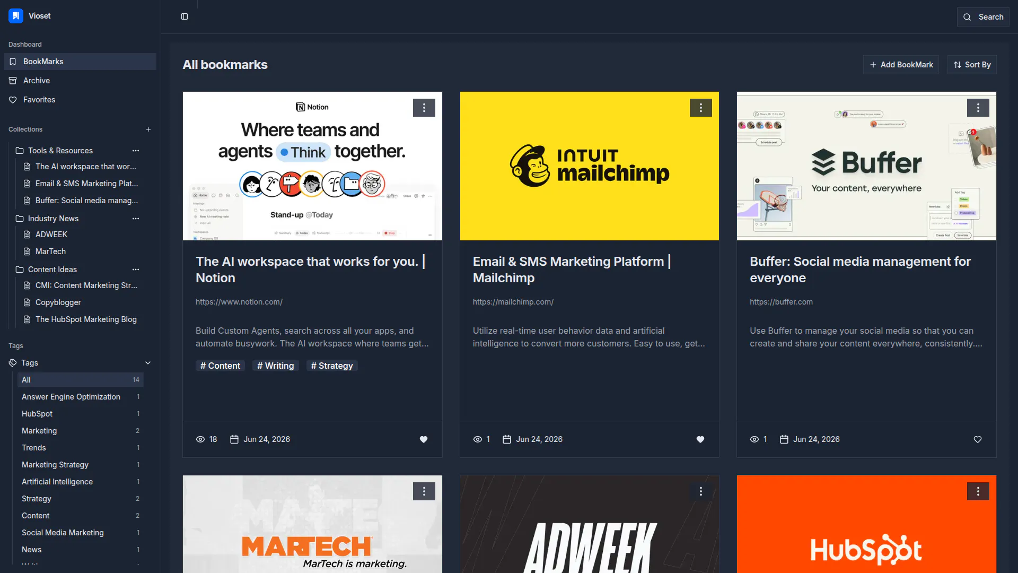Open the Archive section
The image size is (1018, 573).
click(x=80, y=81)
